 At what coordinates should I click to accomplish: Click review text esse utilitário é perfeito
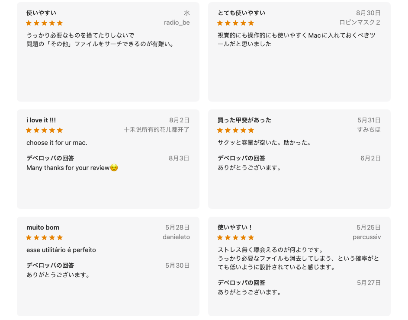point(61,250)
